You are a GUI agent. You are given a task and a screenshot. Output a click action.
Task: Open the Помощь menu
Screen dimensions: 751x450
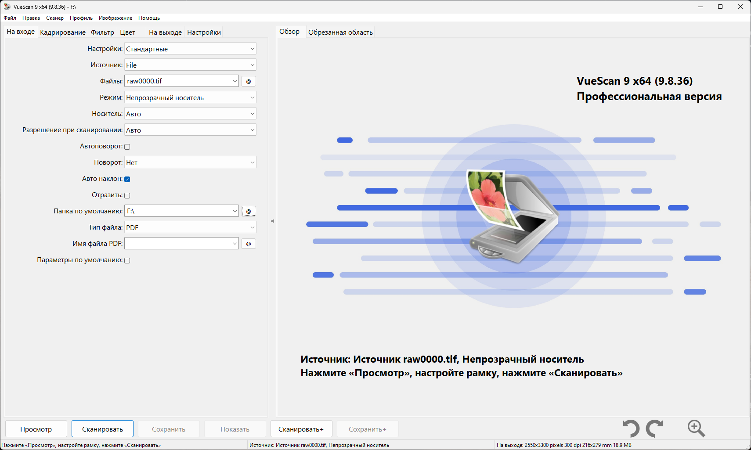coord(149,18)
